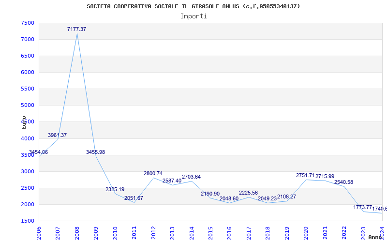This screenshot has height=242, width=387.
Task: Select the 2049.23 data label
Action: [x=268, y=198]
